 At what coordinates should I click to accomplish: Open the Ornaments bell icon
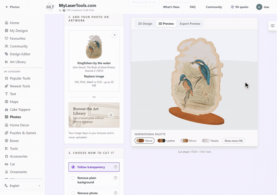pyautogui.click(x=7, y=172)
